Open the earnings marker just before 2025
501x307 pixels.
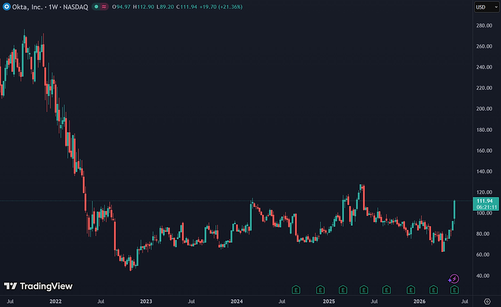[x=320, y=290]
